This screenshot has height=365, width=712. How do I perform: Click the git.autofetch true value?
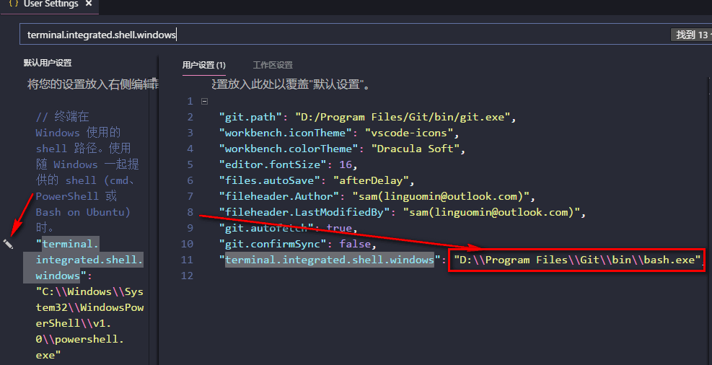(339, 228)
